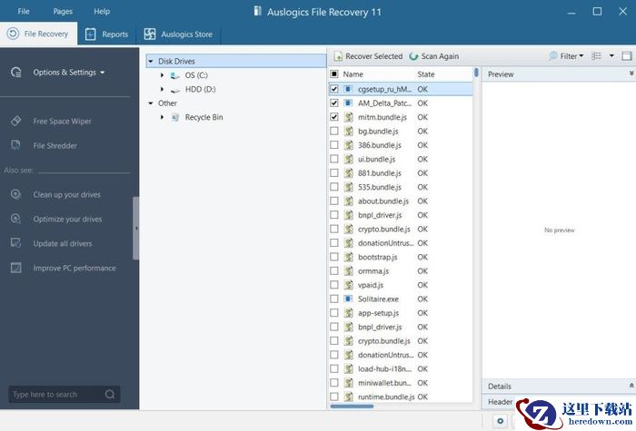Select the load-hub-i18n file name
636x431 pixels.
[384, 369]
